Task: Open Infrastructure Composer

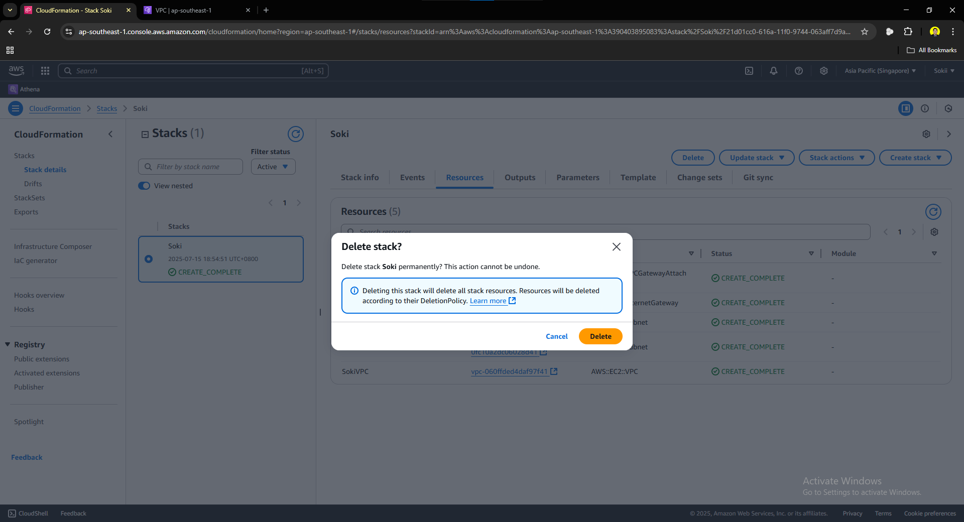Action: pos(53,246)
